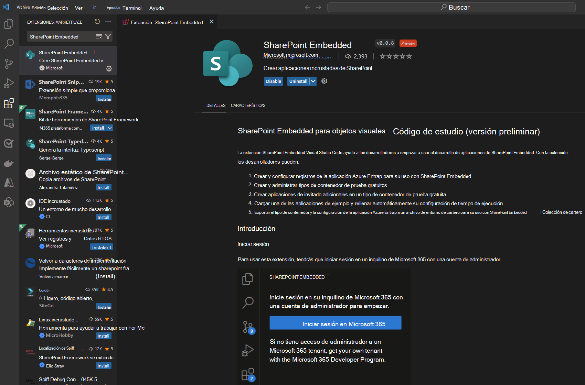Screen dimensions: 585x385
Task: Select the Spiff Debug Con... extension entry
Action: click(68, 379)
